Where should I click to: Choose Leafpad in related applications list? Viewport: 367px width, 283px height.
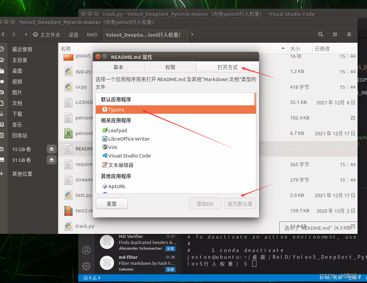pos(175,131)
